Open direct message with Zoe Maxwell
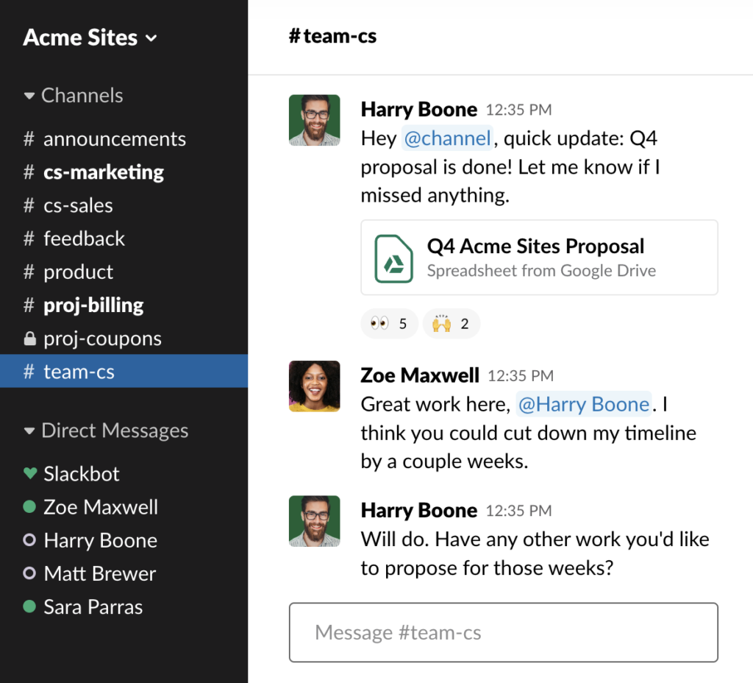Viewport: 753px width, 683px height. click(124, 507)
